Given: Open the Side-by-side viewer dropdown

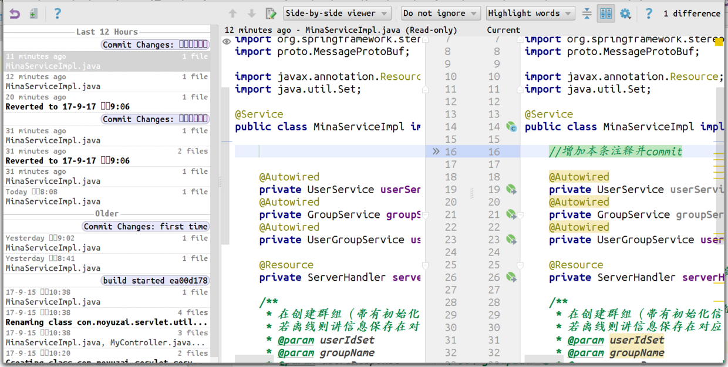Looking at the screenshot, I should pyautogui.click(x=338, y=14).
